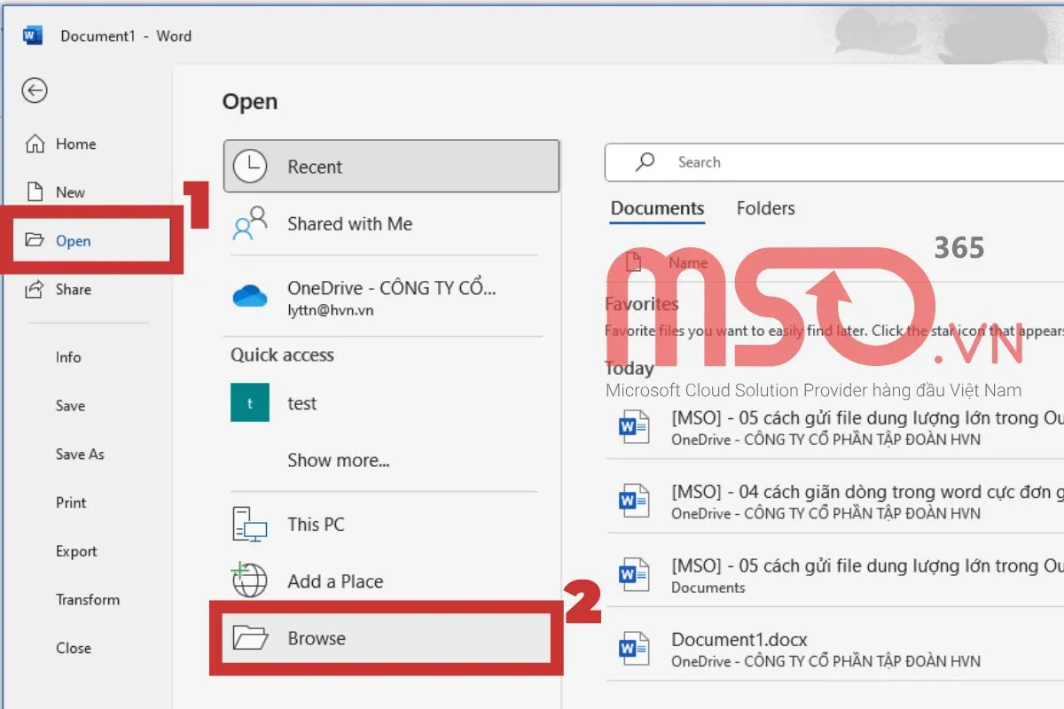Click the Browse folder icon

[x=249, y=638]
